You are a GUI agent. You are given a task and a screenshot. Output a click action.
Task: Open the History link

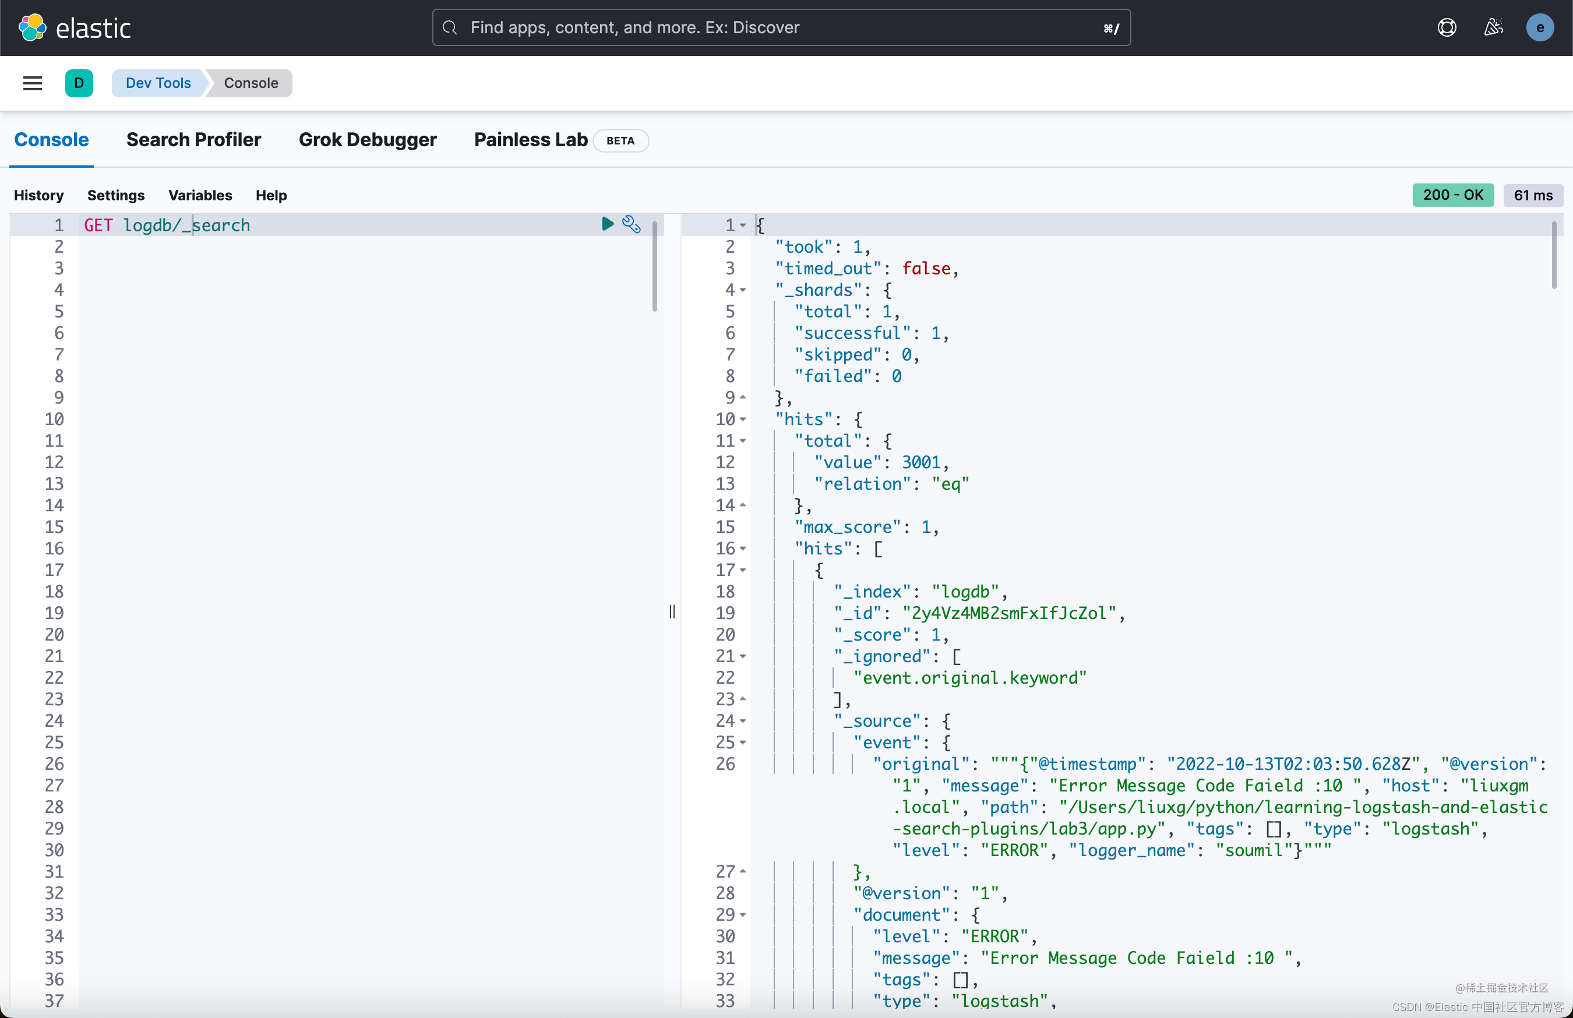pyautogui.click(x=39, y=196)
